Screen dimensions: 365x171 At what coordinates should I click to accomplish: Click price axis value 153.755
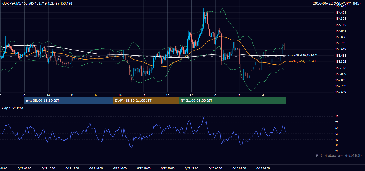341,43
